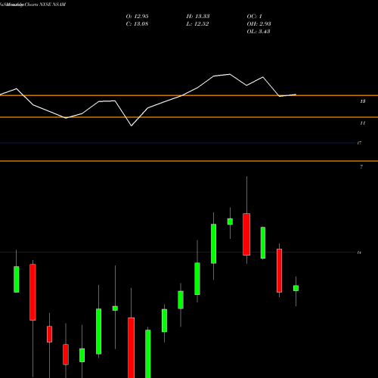
Task: Click the axis label '13' under the top orange line
Action: pos(362,101)
